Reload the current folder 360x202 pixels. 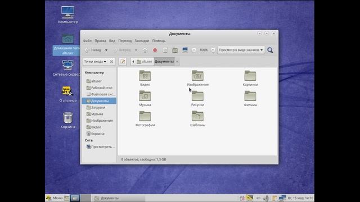click(x=165, y=50)
